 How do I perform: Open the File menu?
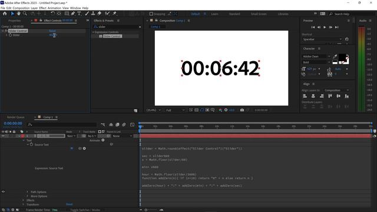[x=3, y=8]
